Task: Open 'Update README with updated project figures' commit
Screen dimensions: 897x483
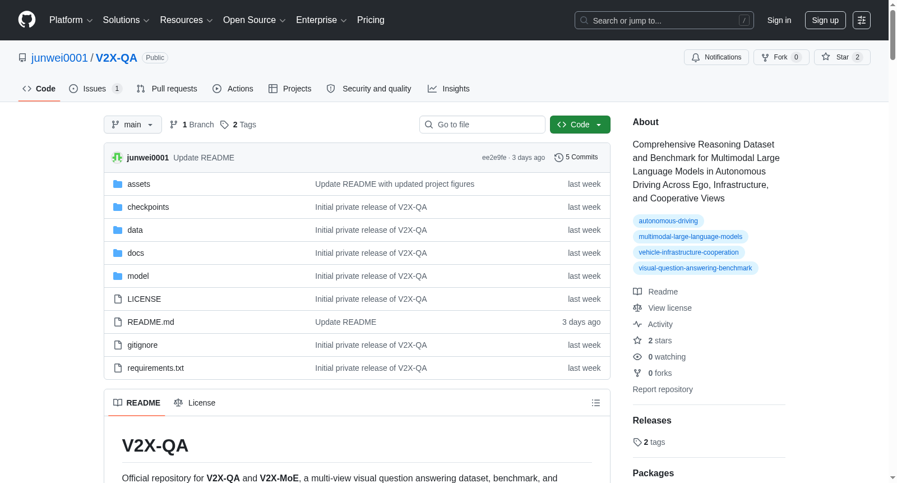Action: pyautogui.click(x=395, y=184)
